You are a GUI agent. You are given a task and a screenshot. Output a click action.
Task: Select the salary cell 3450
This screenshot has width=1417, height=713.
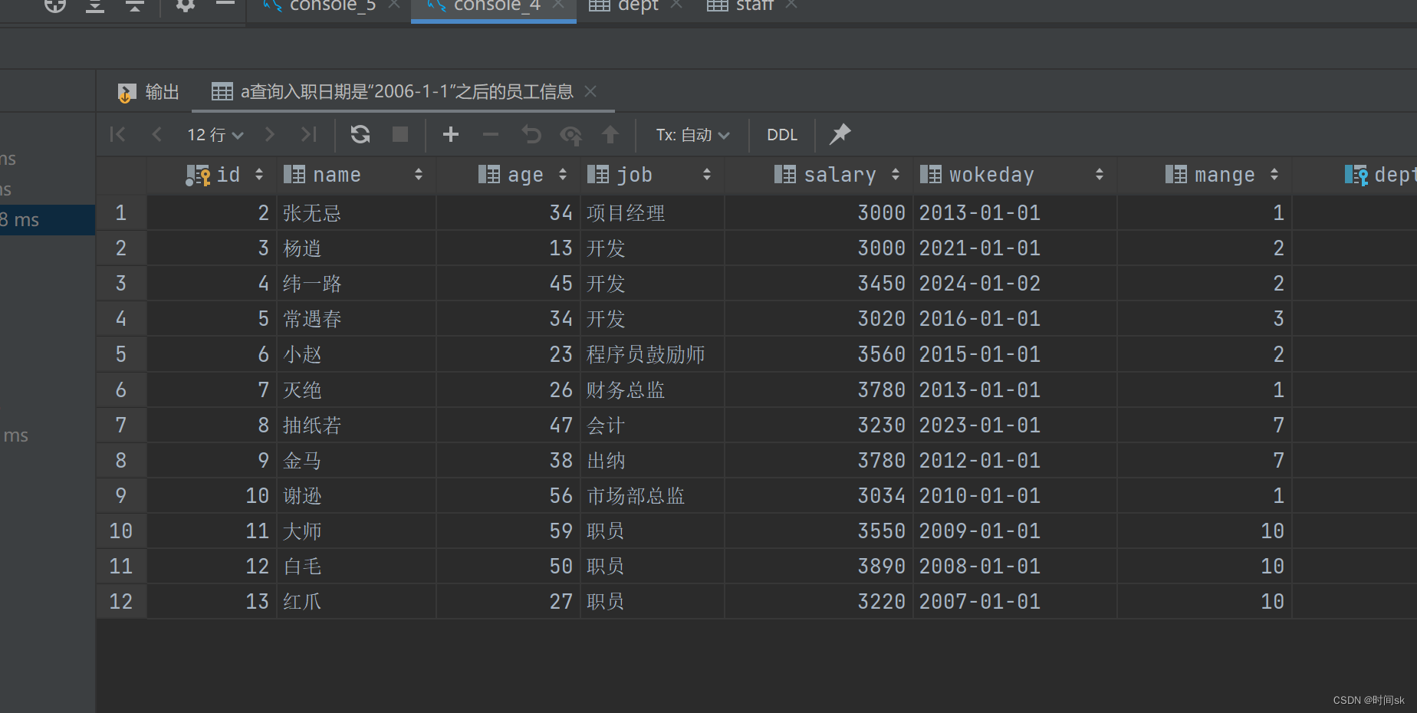click(820, 284)
